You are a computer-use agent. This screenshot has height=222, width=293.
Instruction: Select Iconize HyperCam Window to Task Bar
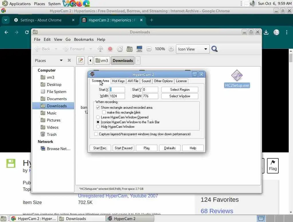tap(98, 122)
